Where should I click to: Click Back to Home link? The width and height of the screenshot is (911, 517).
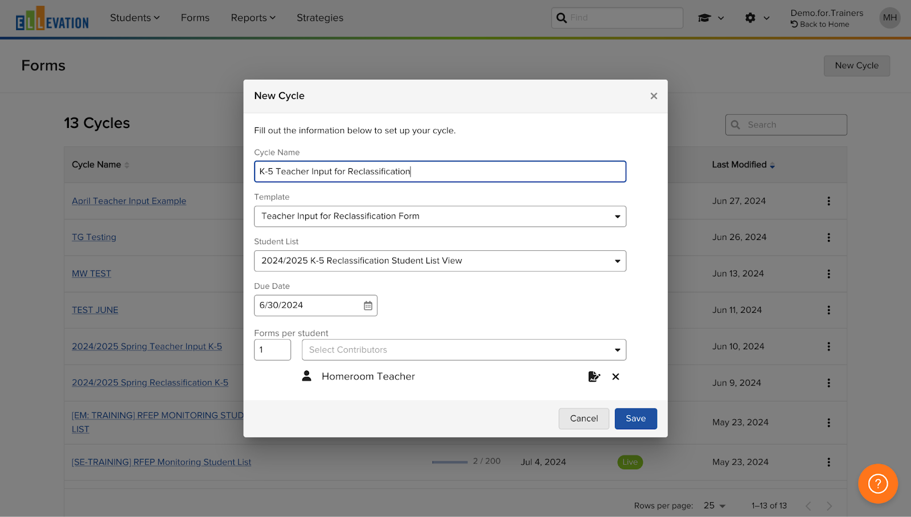[820, 24]
